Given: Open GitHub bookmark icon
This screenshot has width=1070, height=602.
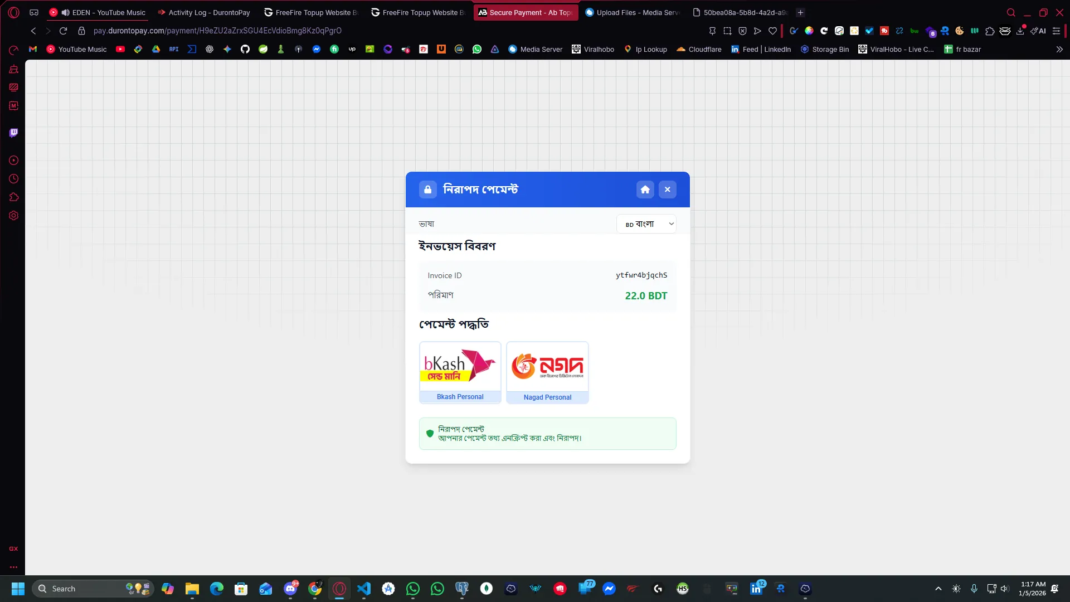Looking at the screenshot, I should pos(245,49).
